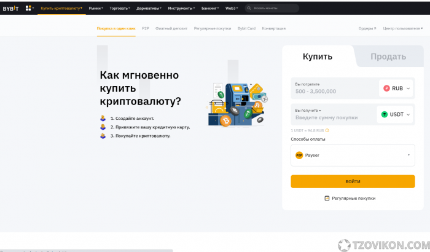Open the apps grid icon menu

pyautogui.click(x=29, y=8)
